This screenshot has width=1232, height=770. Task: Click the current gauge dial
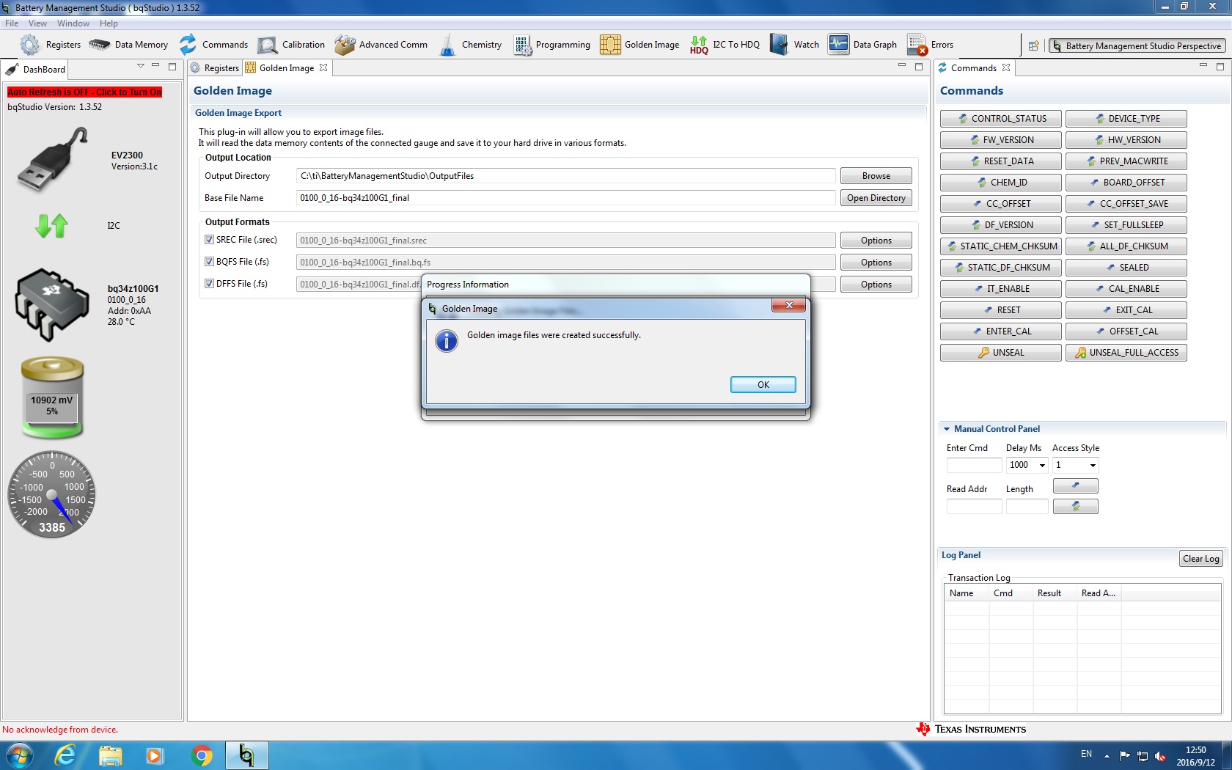(x=52, y=495)
